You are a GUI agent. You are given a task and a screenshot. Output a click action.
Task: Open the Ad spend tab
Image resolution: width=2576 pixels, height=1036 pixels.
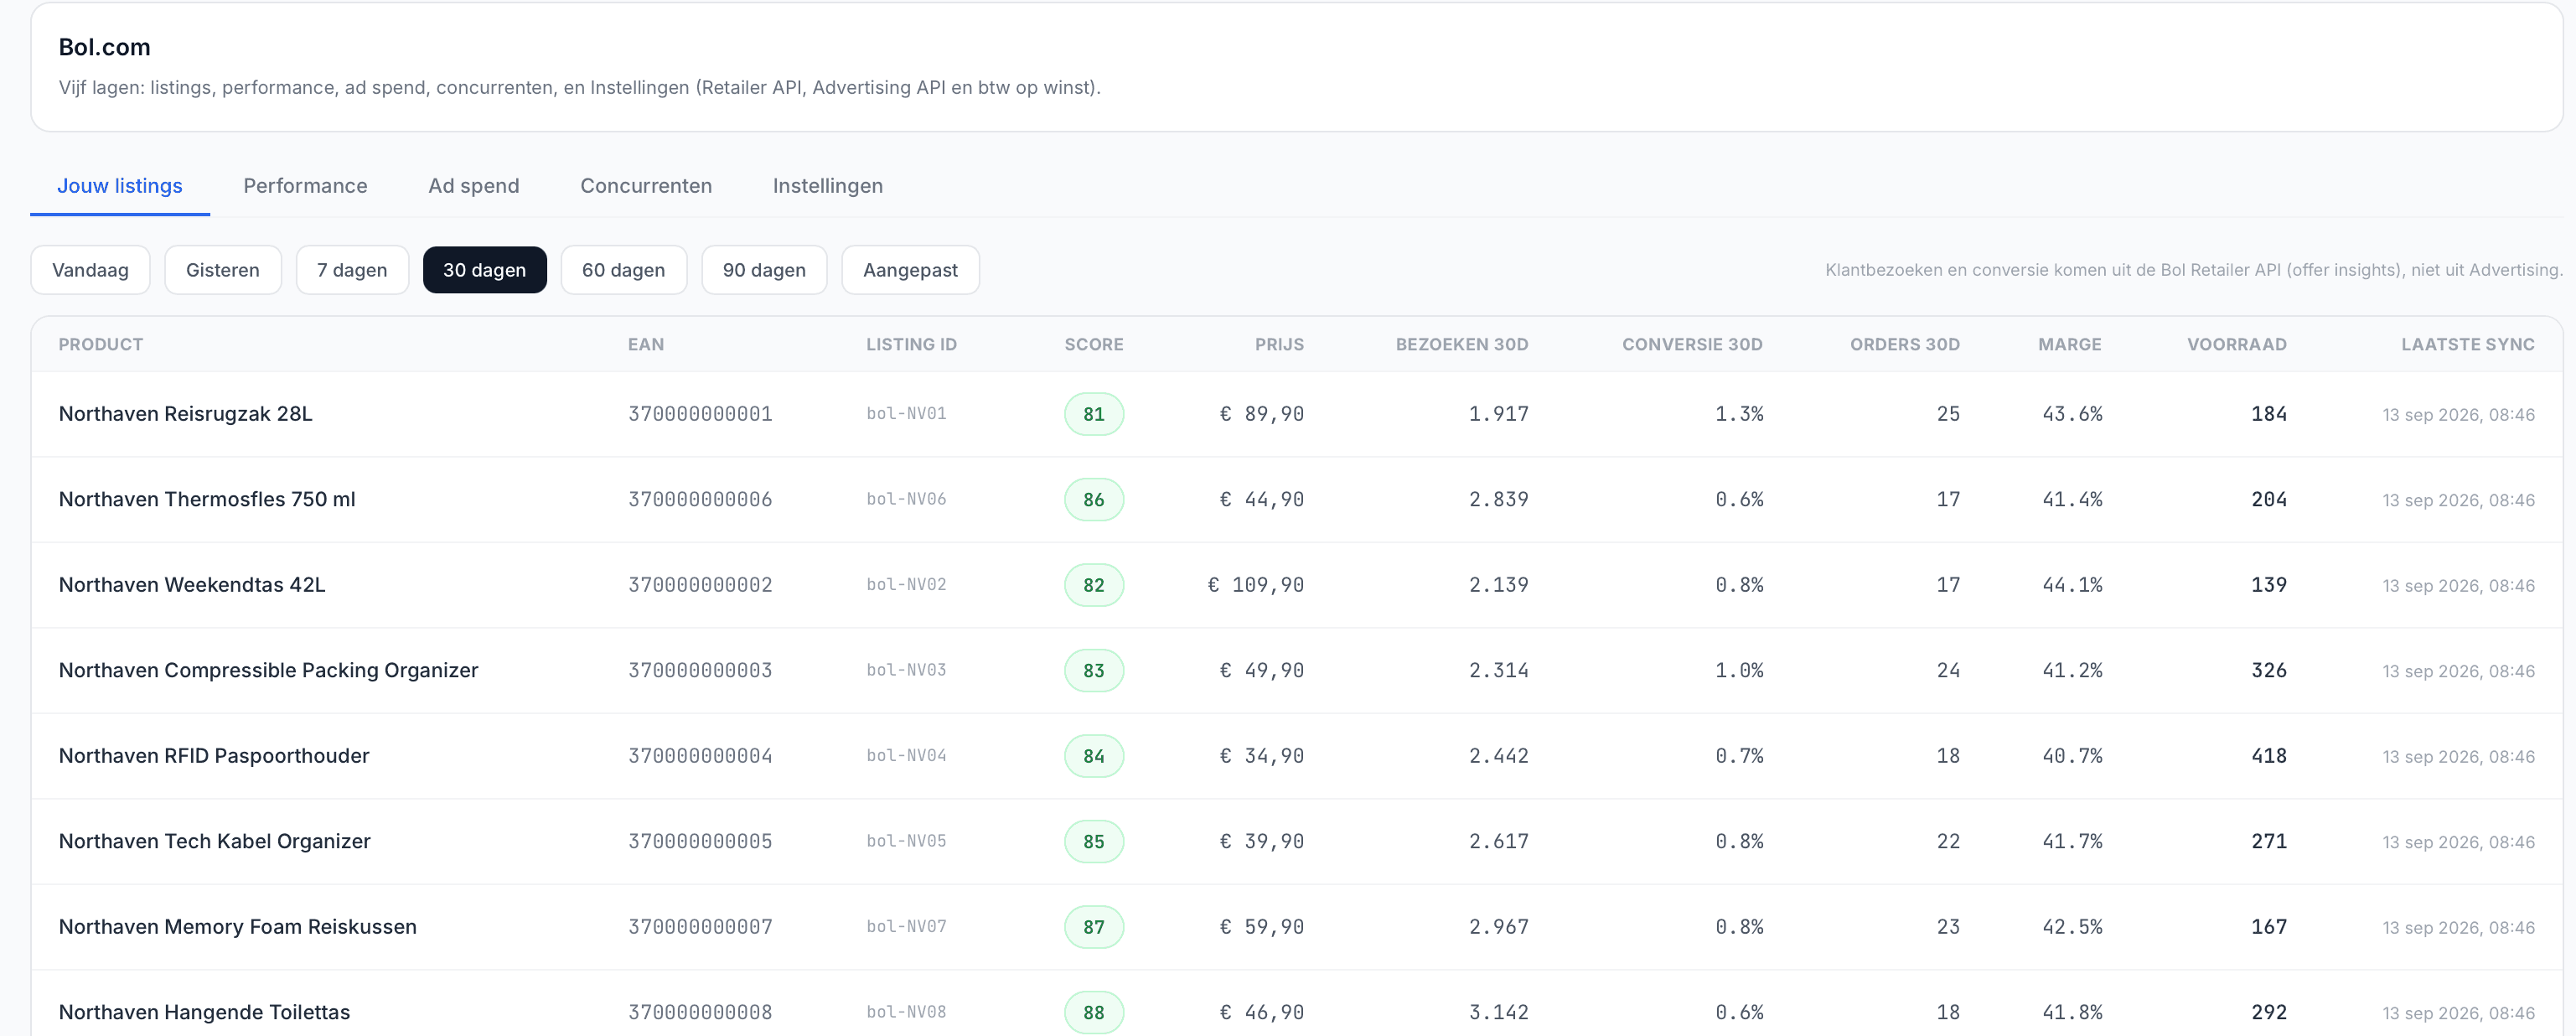(x=473, y=186)
